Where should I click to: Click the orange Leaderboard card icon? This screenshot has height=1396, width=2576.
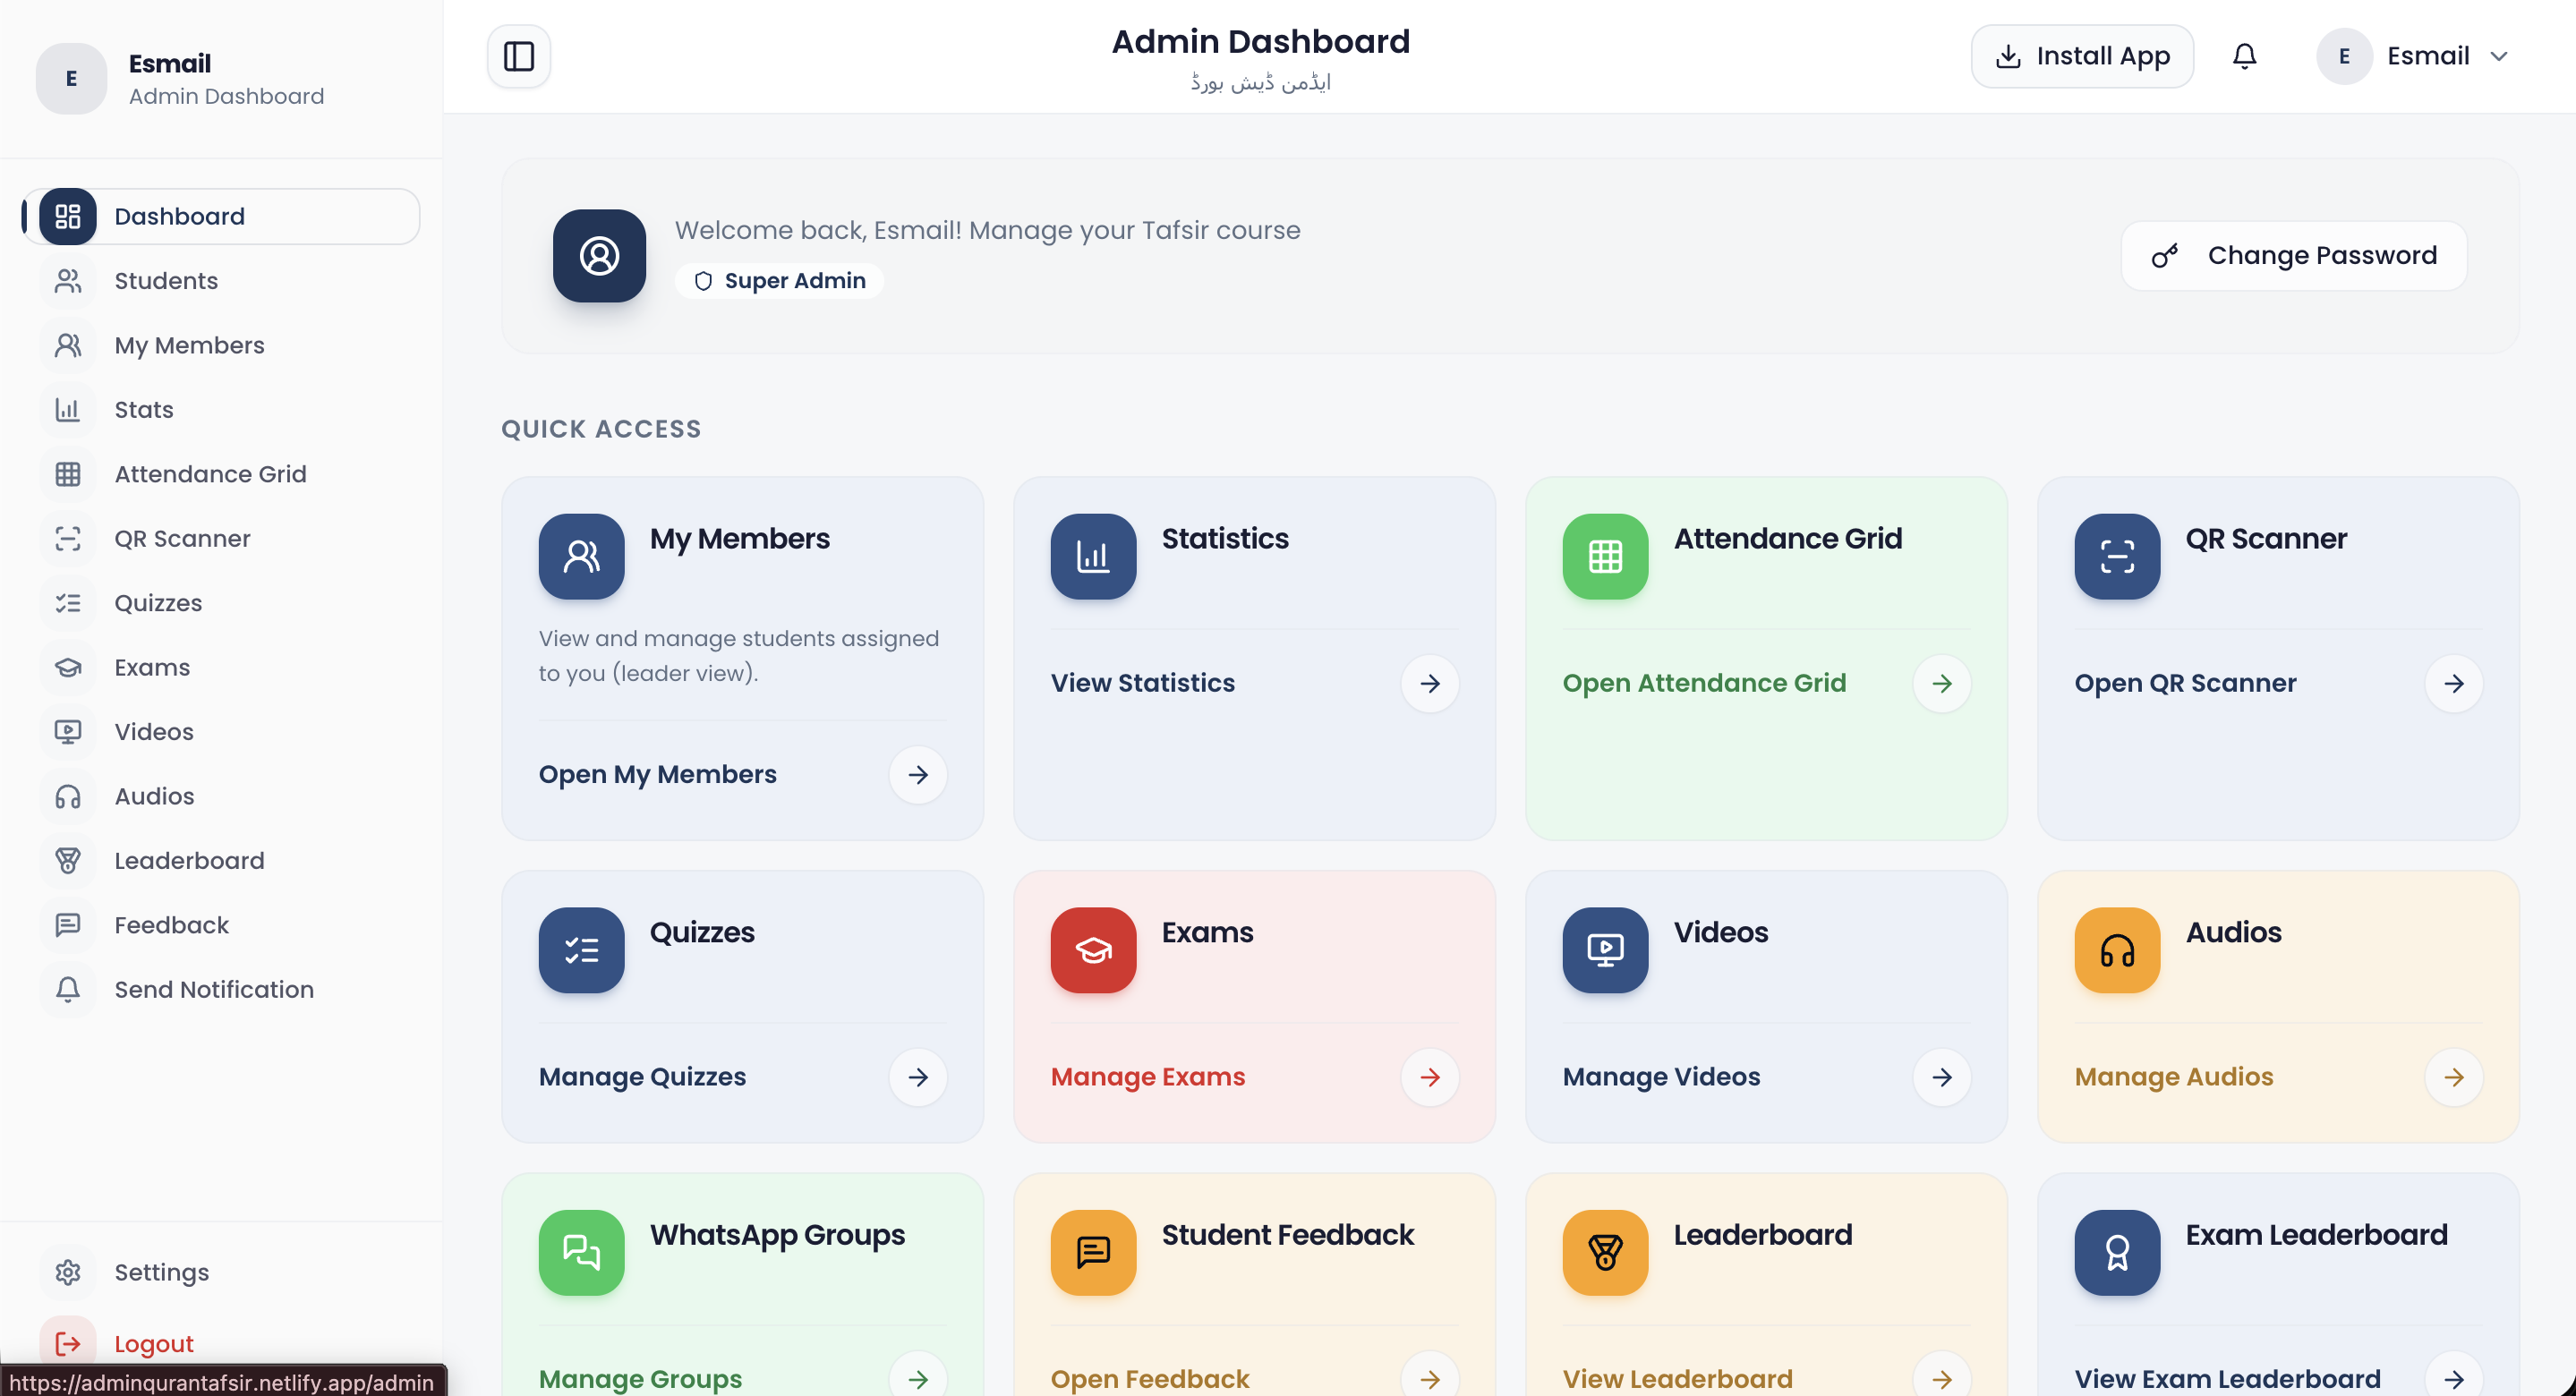(1605, 1253)
